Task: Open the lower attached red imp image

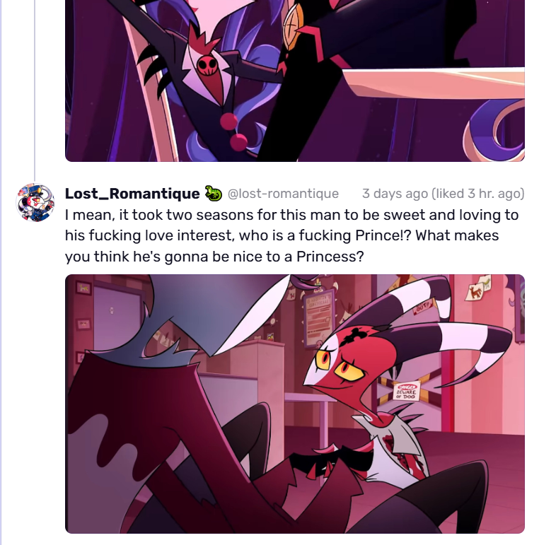Action: click(295, 404)
